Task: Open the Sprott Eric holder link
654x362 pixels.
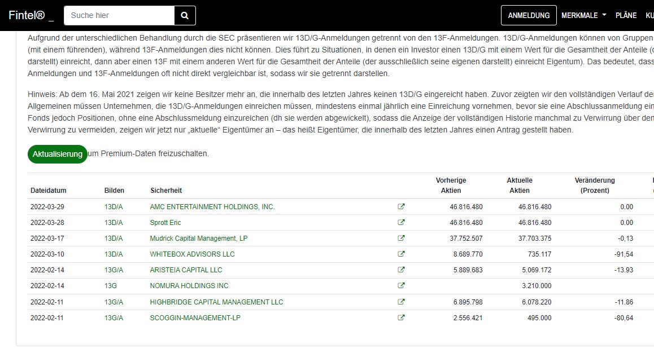Action: 164,223
